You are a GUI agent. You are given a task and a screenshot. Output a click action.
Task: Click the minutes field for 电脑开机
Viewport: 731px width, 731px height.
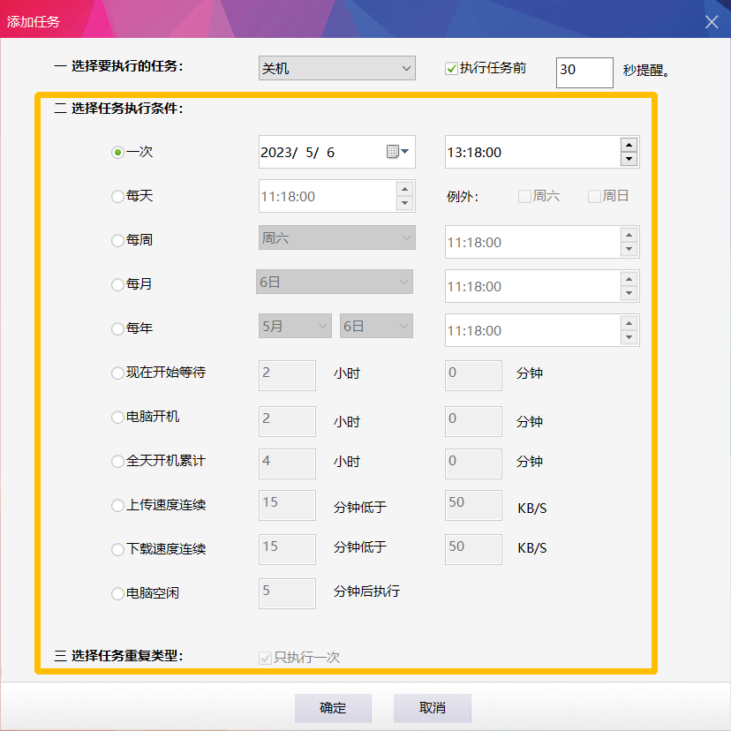pyautogui.click(x=473, y=421)
